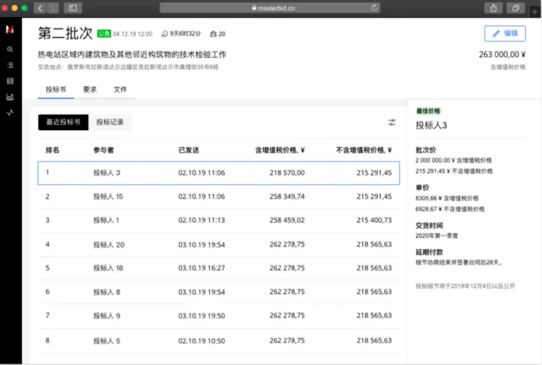This screenshot has height=365, width=542.
Task: Click the masterbid.cn address field
Action: [269, 8]
